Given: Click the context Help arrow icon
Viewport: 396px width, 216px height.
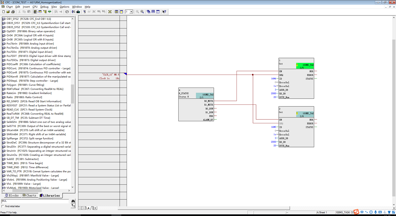Looking at the screenshot, I should click(164, 12).
